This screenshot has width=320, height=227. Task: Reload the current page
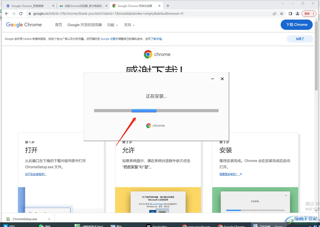click(x=21, y=14)
